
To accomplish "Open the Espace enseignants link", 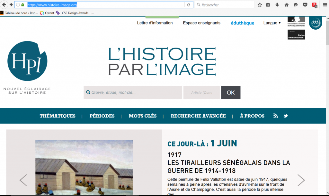I will pos(201,23).
